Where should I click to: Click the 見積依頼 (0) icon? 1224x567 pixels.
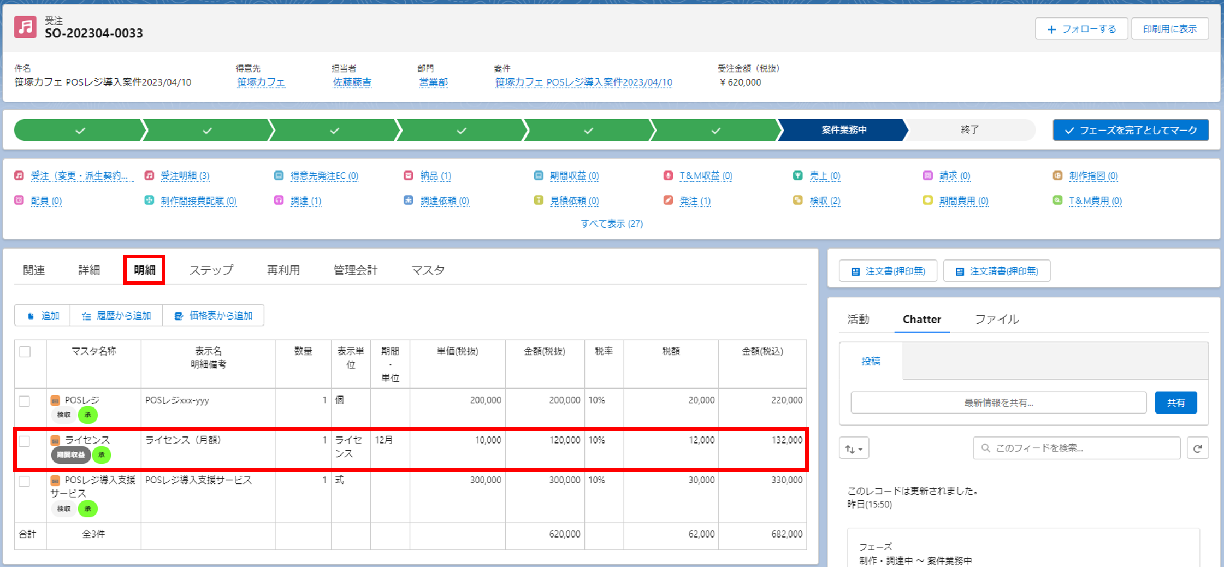(x=539, y=200)
